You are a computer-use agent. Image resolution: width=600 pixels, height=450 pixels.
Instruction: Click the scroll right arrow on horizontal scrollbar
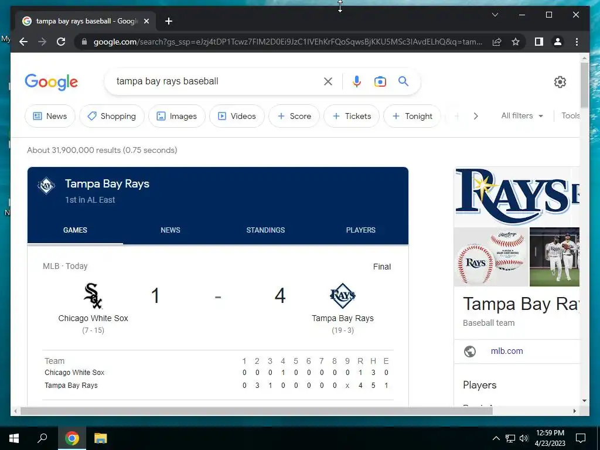[x=575, y=411]
